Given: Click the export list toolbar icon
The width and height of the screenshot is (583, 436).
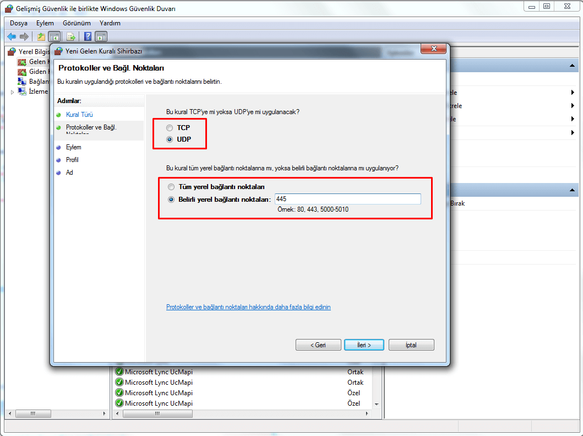Looking at the screenshot, I should (x=70, y=36).
